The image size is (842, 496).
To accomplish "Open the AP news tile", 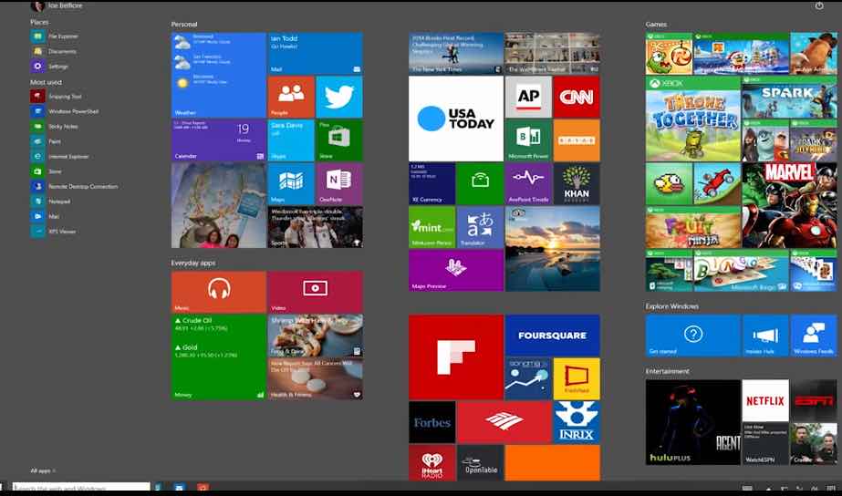I will pos(528,97).
